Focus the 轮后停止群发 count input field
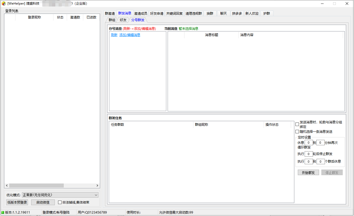The image size is (354, 216). click(x=309, y=154)
